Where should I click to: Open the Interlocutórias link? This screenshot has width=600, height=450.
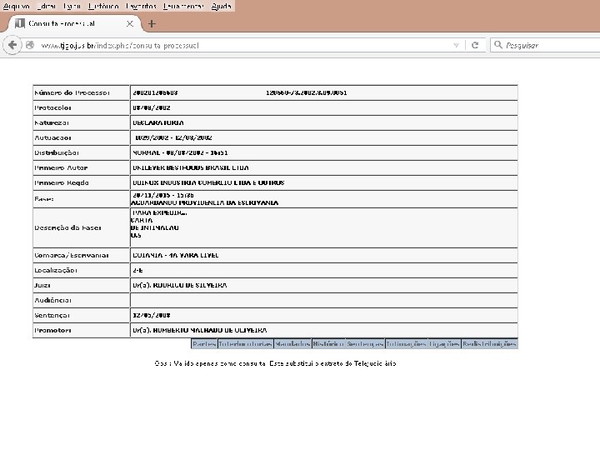[x=245, y=343]
